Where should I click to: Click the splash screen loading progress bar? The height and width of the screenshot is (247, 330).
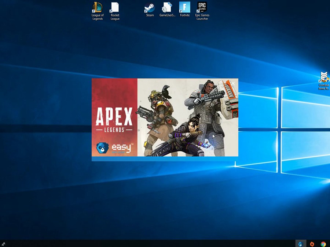(x=165, y=159)
